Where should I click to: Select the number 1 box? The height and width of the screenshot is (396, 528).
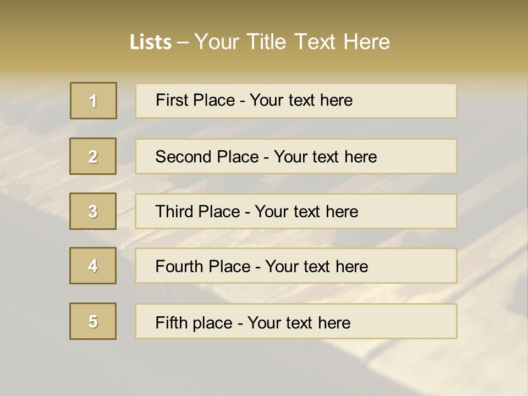coord(93,101)
